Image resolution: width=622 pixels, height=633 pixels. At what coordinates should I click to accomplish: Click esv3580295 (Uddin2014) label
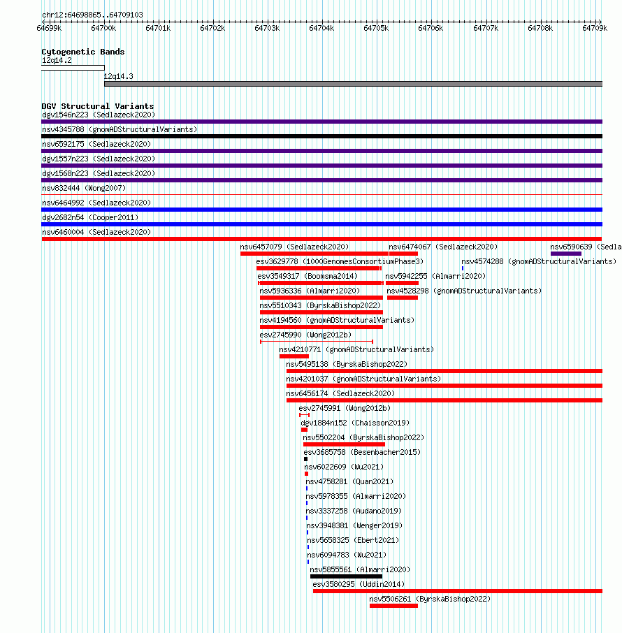[x=359, y=585]
